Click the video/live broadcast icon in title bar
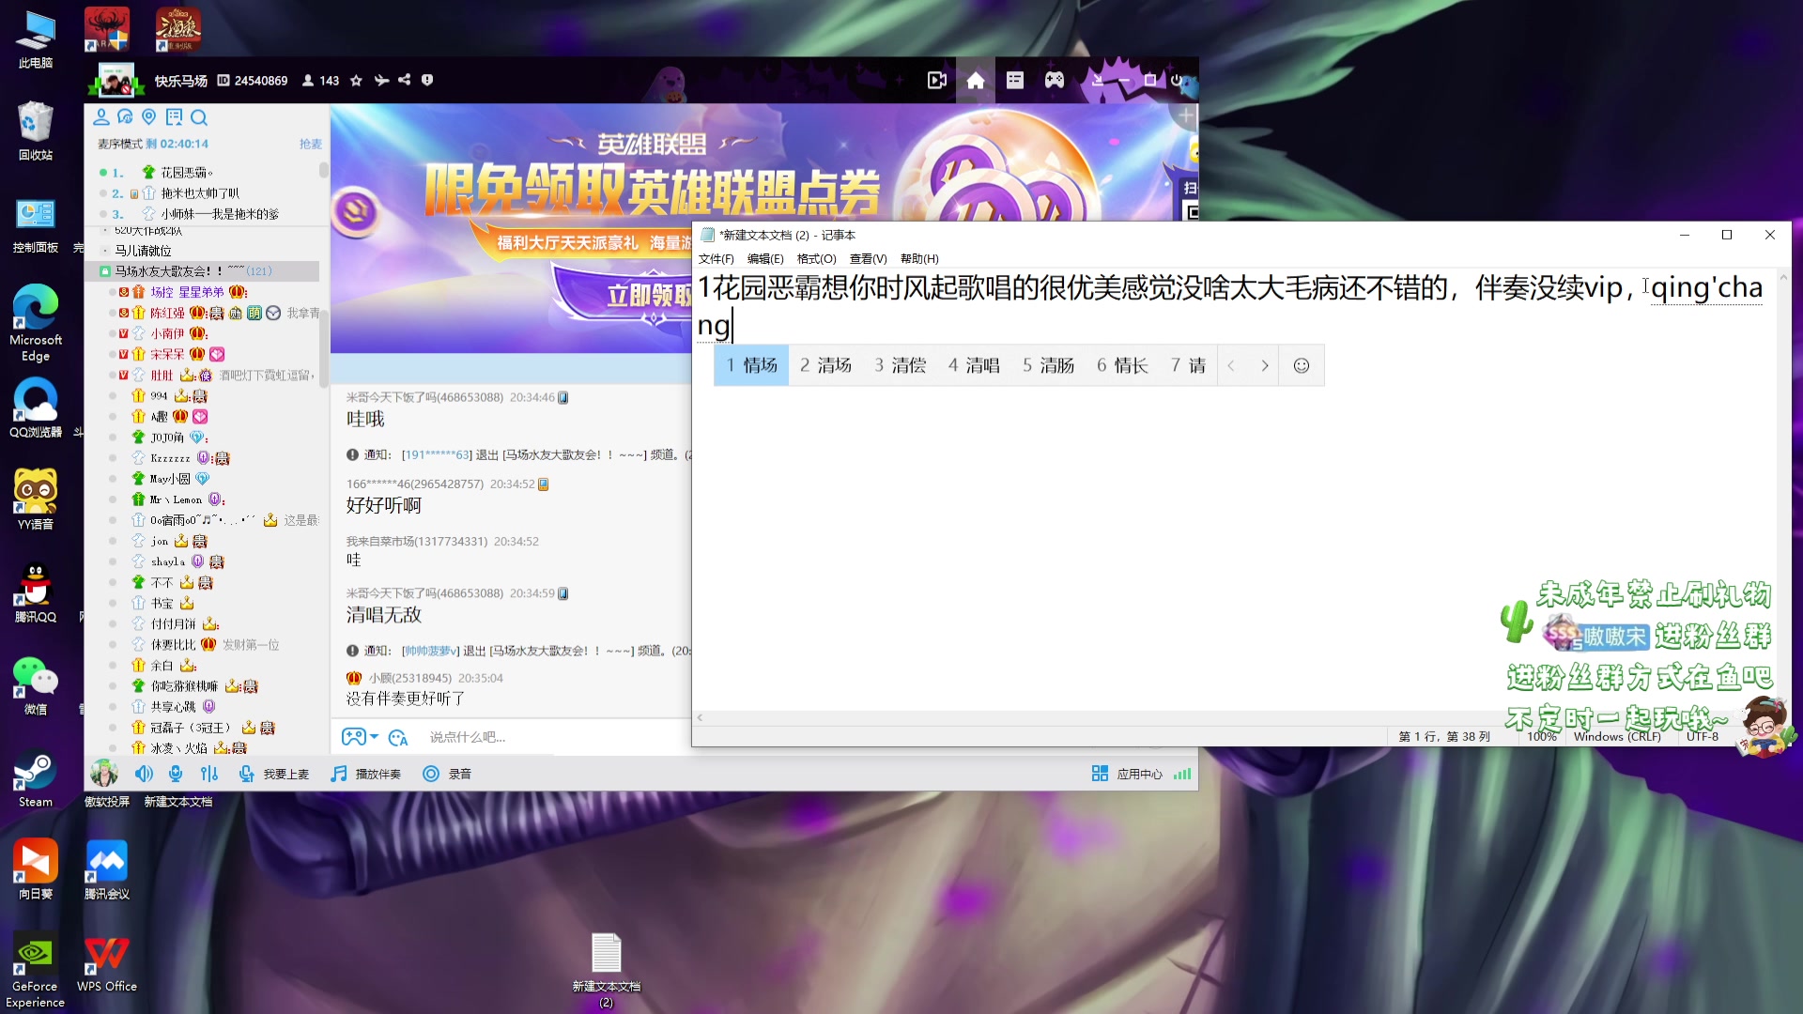This screenshot has height=1014, width=1803. tap(935, 81)
